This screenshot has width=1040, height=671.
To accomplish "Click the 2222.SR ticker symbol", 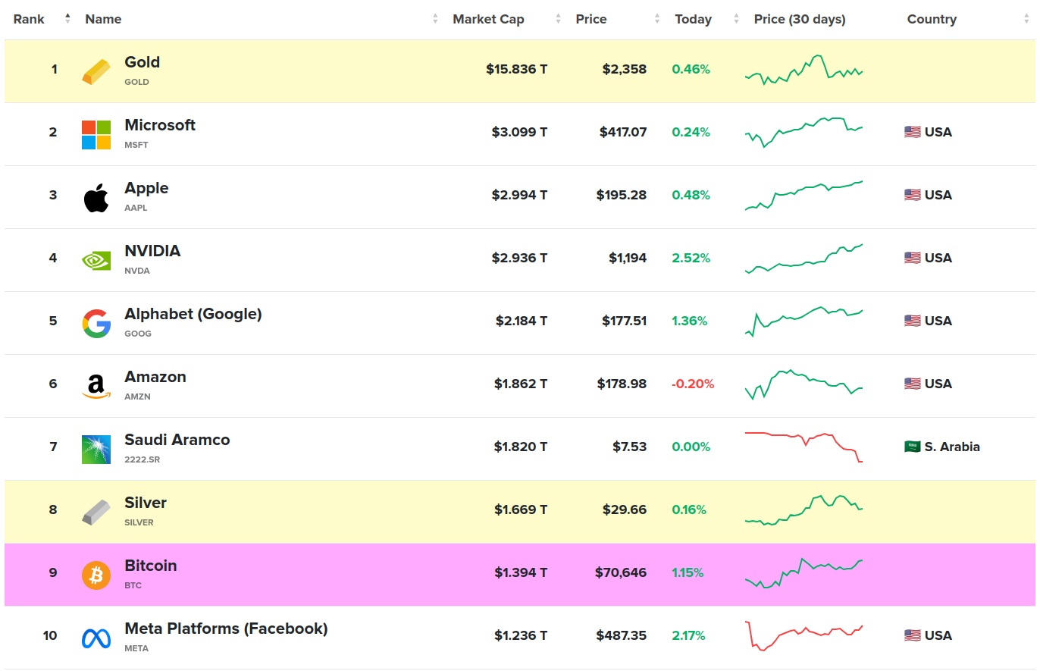I will point(142,459).
